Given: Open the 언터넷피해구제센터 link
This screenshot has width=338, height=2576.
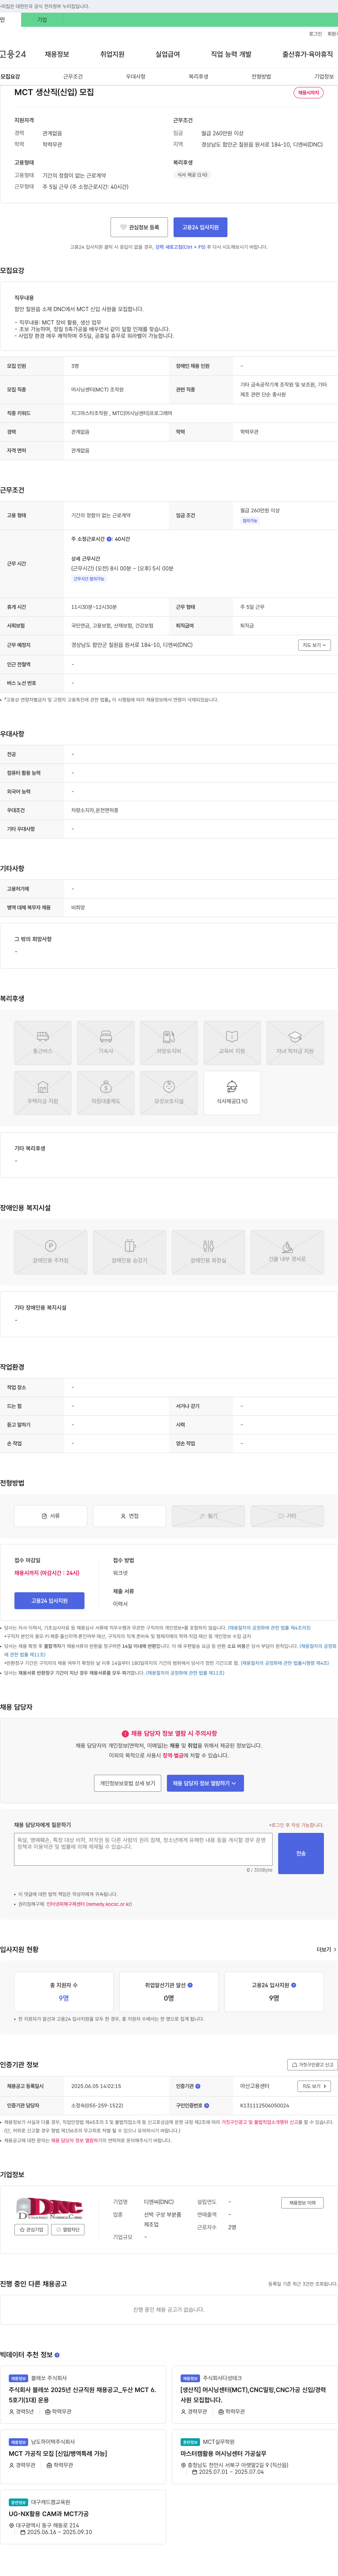Looking at the screenshot, I should [89, 1904].
